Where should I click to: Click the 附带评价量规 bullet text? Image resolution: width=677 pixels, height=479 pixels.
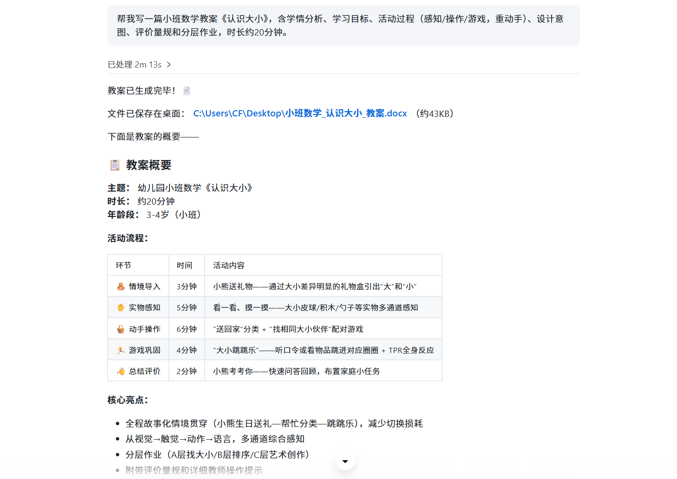[194, 470]
